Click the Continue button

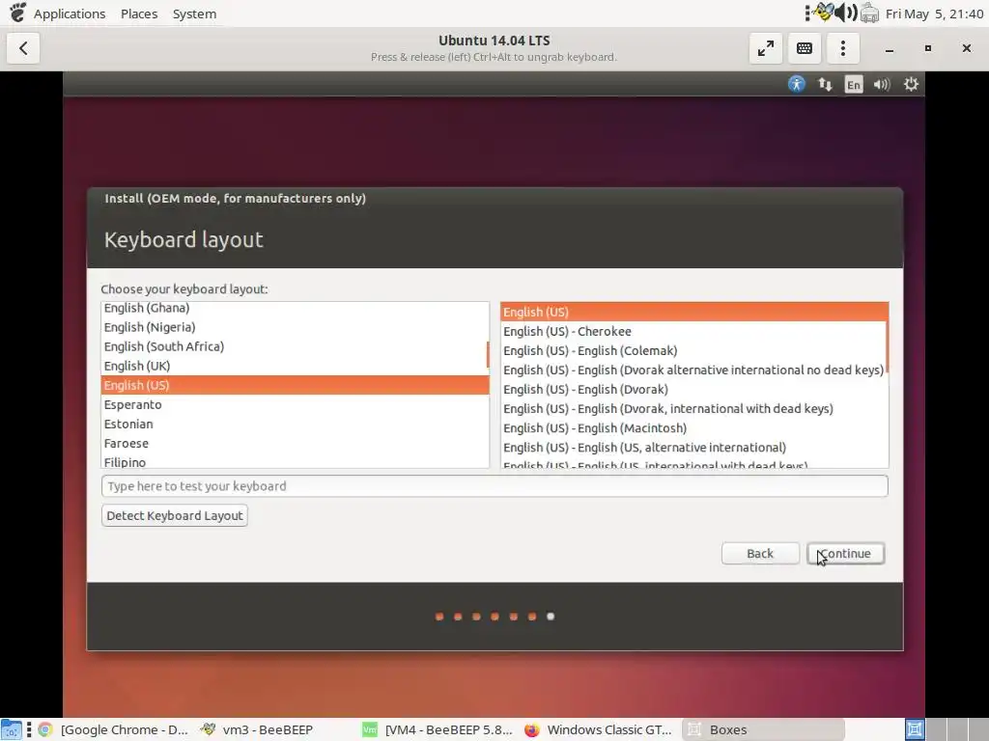click(845, 553)
